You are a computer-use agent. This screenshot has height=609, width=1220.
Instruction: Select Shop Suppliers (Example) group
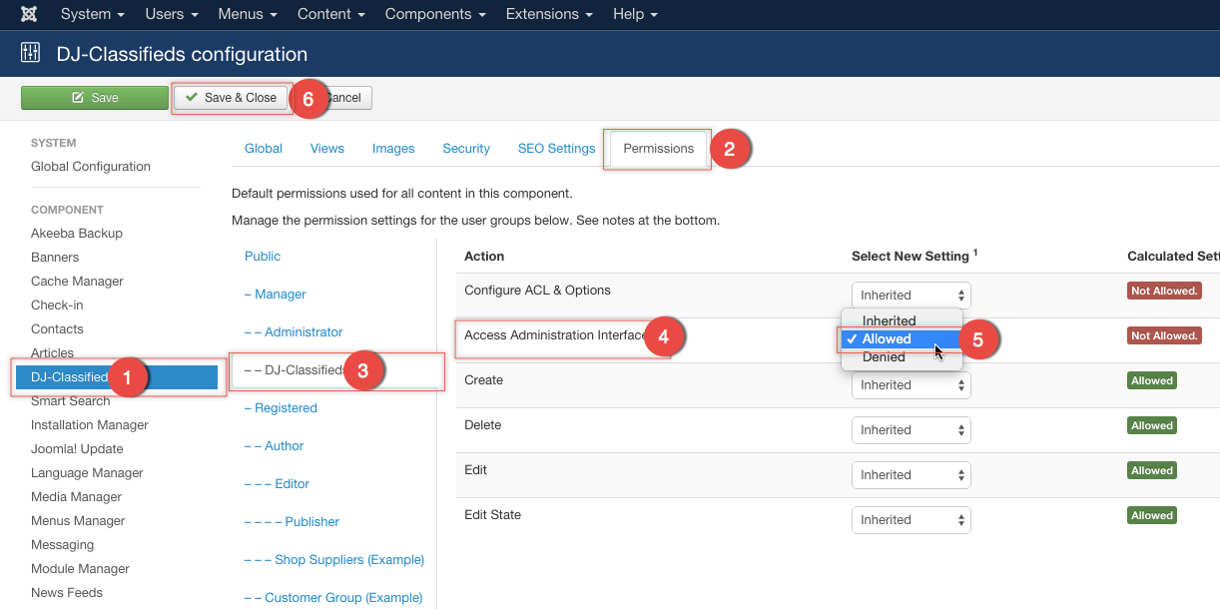[334, 560]
